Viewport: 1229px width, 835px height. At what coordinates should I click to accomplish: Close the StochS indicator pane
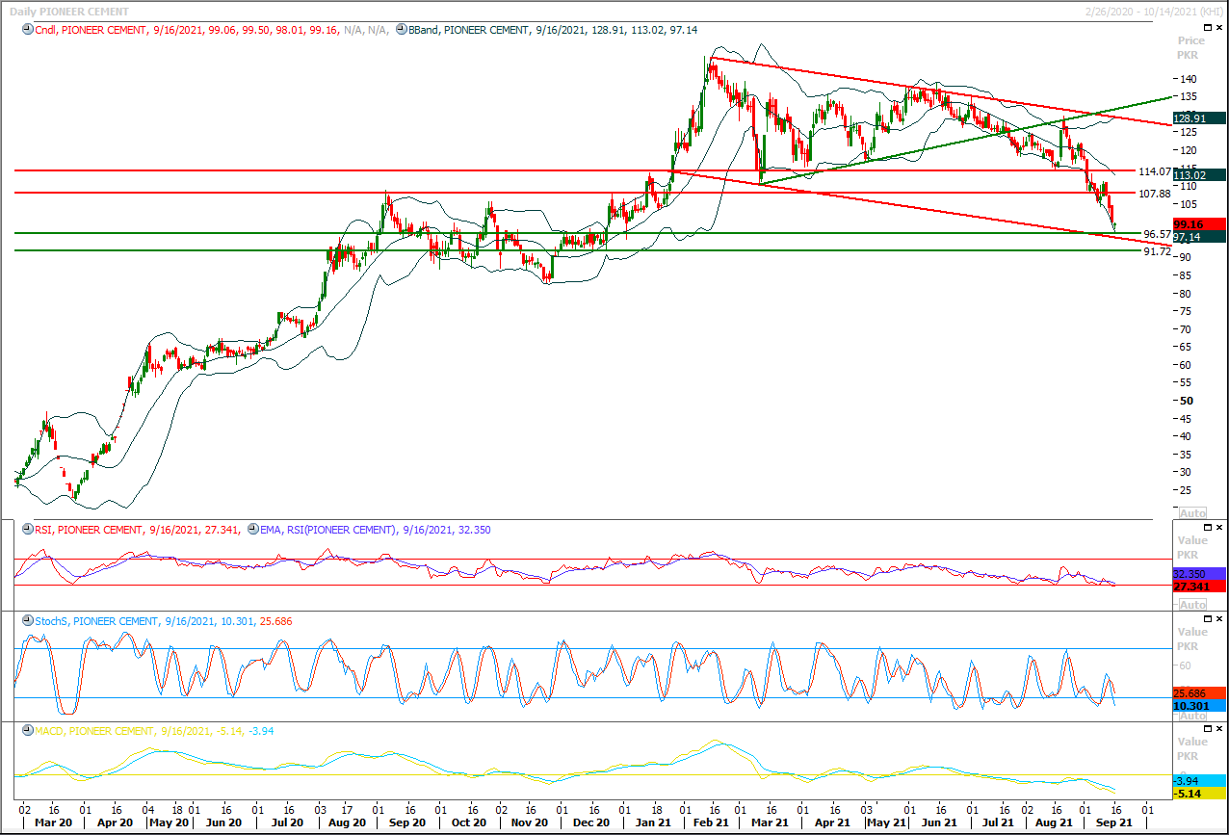[1218, 620]
